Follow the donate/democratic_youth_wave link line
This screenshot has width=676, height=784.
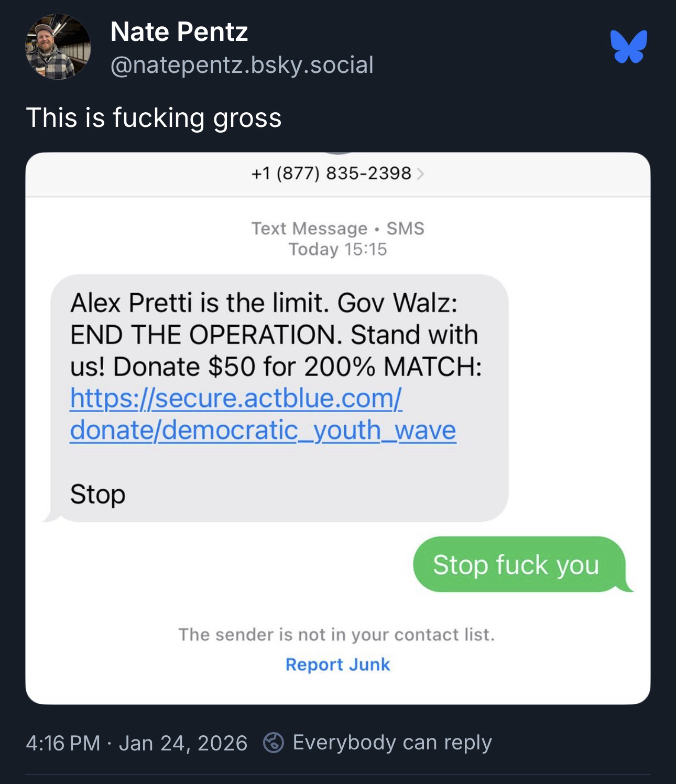click(x=263, y=430)
